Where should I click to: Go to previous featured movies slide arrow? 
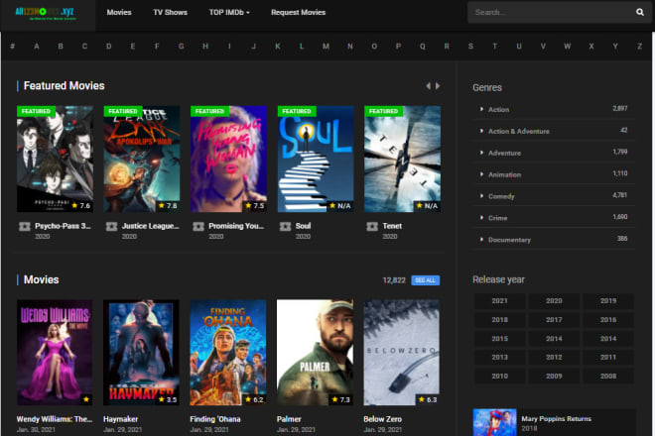[428, 86]
